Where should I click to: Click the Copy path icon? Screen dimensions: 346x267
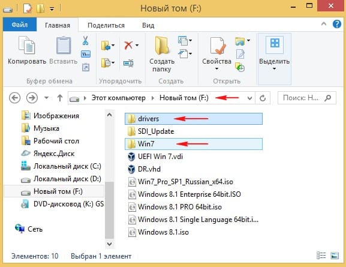pos(86,54)
